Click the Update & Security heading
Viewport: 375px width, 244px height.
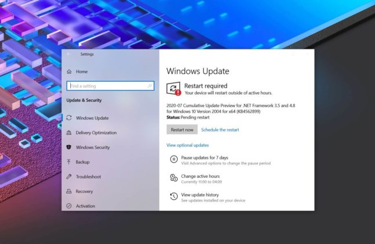coord(84,100)
